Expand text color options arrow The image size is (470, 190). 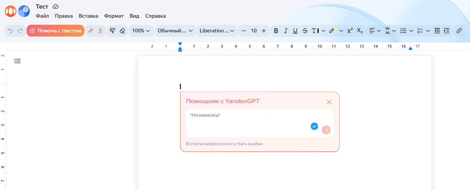(x=324, y=31)
